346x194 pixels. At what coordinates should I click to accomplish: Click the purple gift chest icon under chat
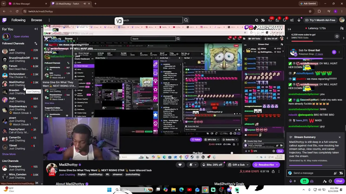312,181
